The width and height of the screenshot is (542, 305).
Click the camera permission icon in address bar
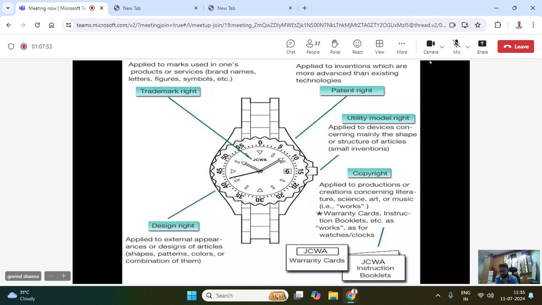click(453, 25)
